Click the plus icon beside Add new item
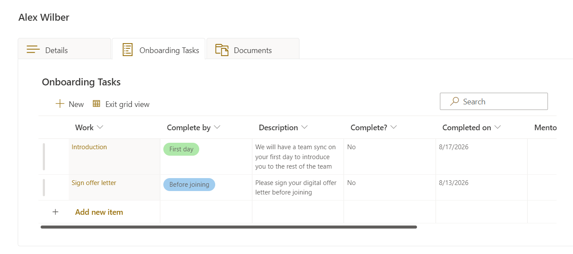Image resolution: width=573 pixels, height=254 pixels. (55, 212)
